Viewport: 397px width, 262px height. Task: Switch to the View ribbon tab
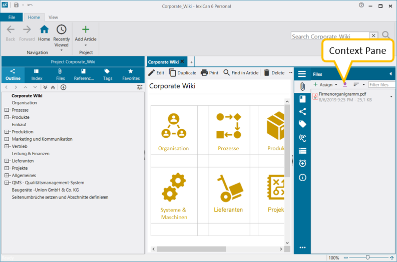point(53,17)
